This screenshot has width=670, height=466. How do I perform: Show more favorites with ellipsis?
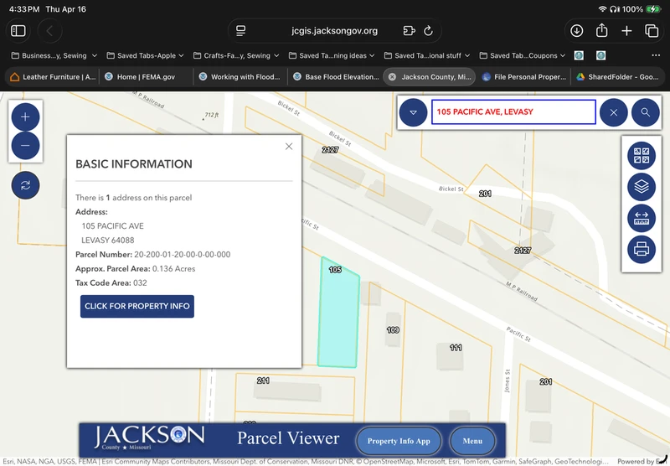[656, 55]
